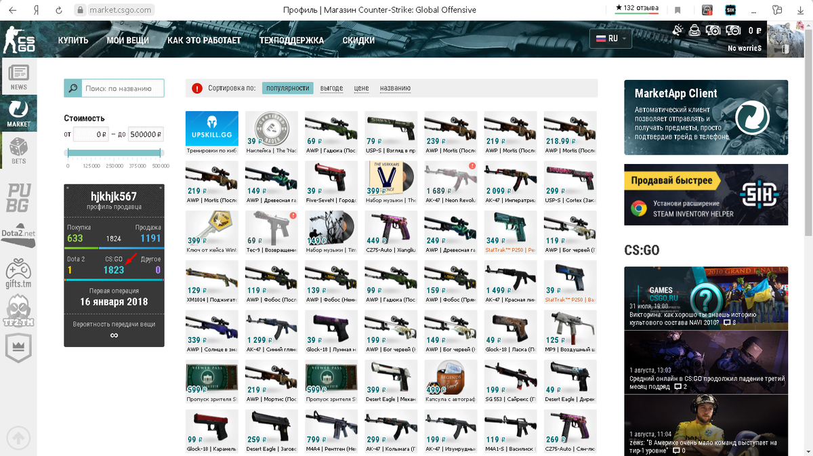Screen dimensions: 813x456
Task: Open the 799 ₽ M4A4 Рентген item
Action: pyautogui.click(x=331, y=432)
